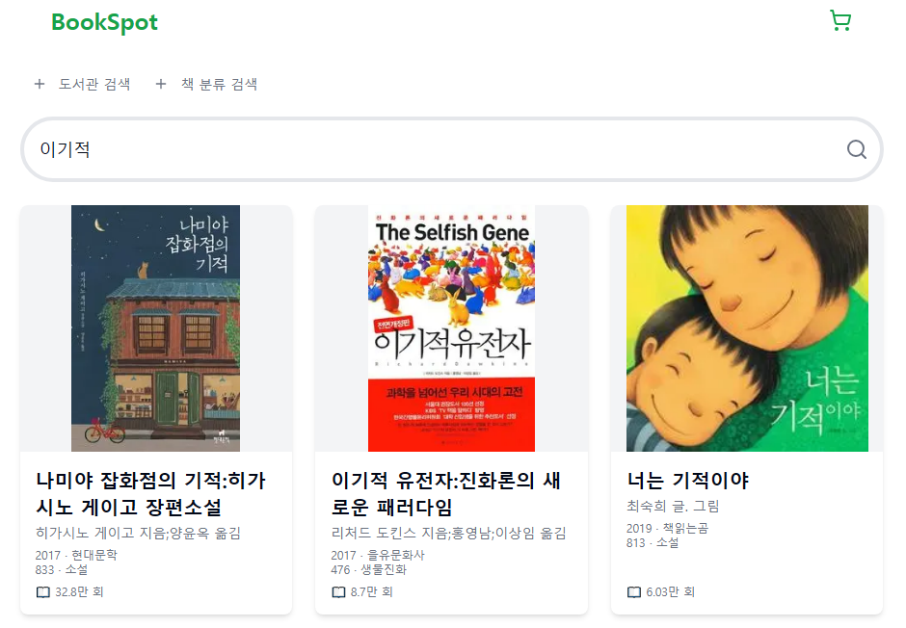Screen dimensions: 906x628
Task: Click book icon next to 8.7만 회
Action: 338,592
